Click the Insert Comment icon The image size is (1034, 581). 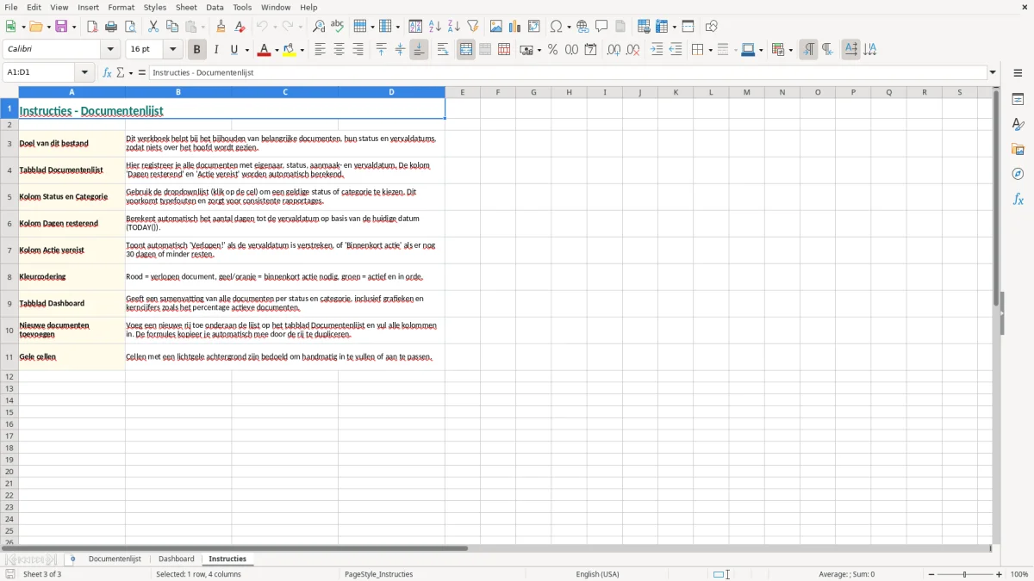[601, 27]
